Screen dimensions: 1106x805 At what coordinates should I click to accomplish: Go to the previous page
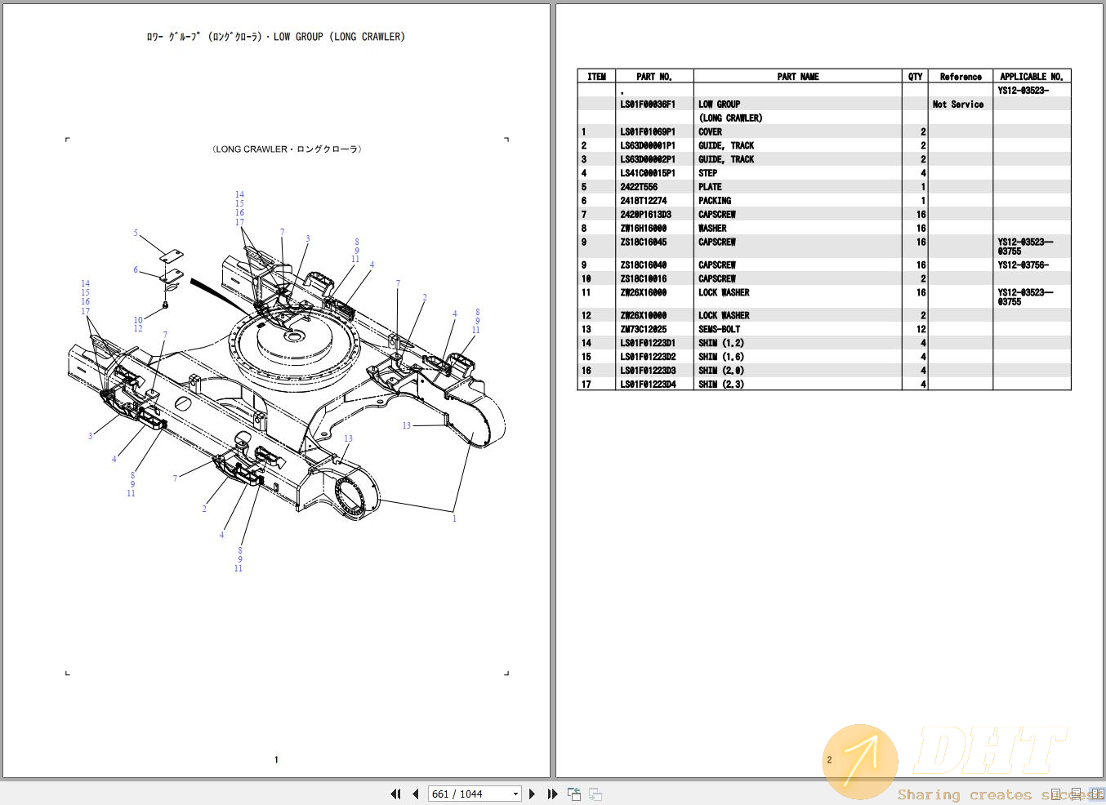pos(415,794)
